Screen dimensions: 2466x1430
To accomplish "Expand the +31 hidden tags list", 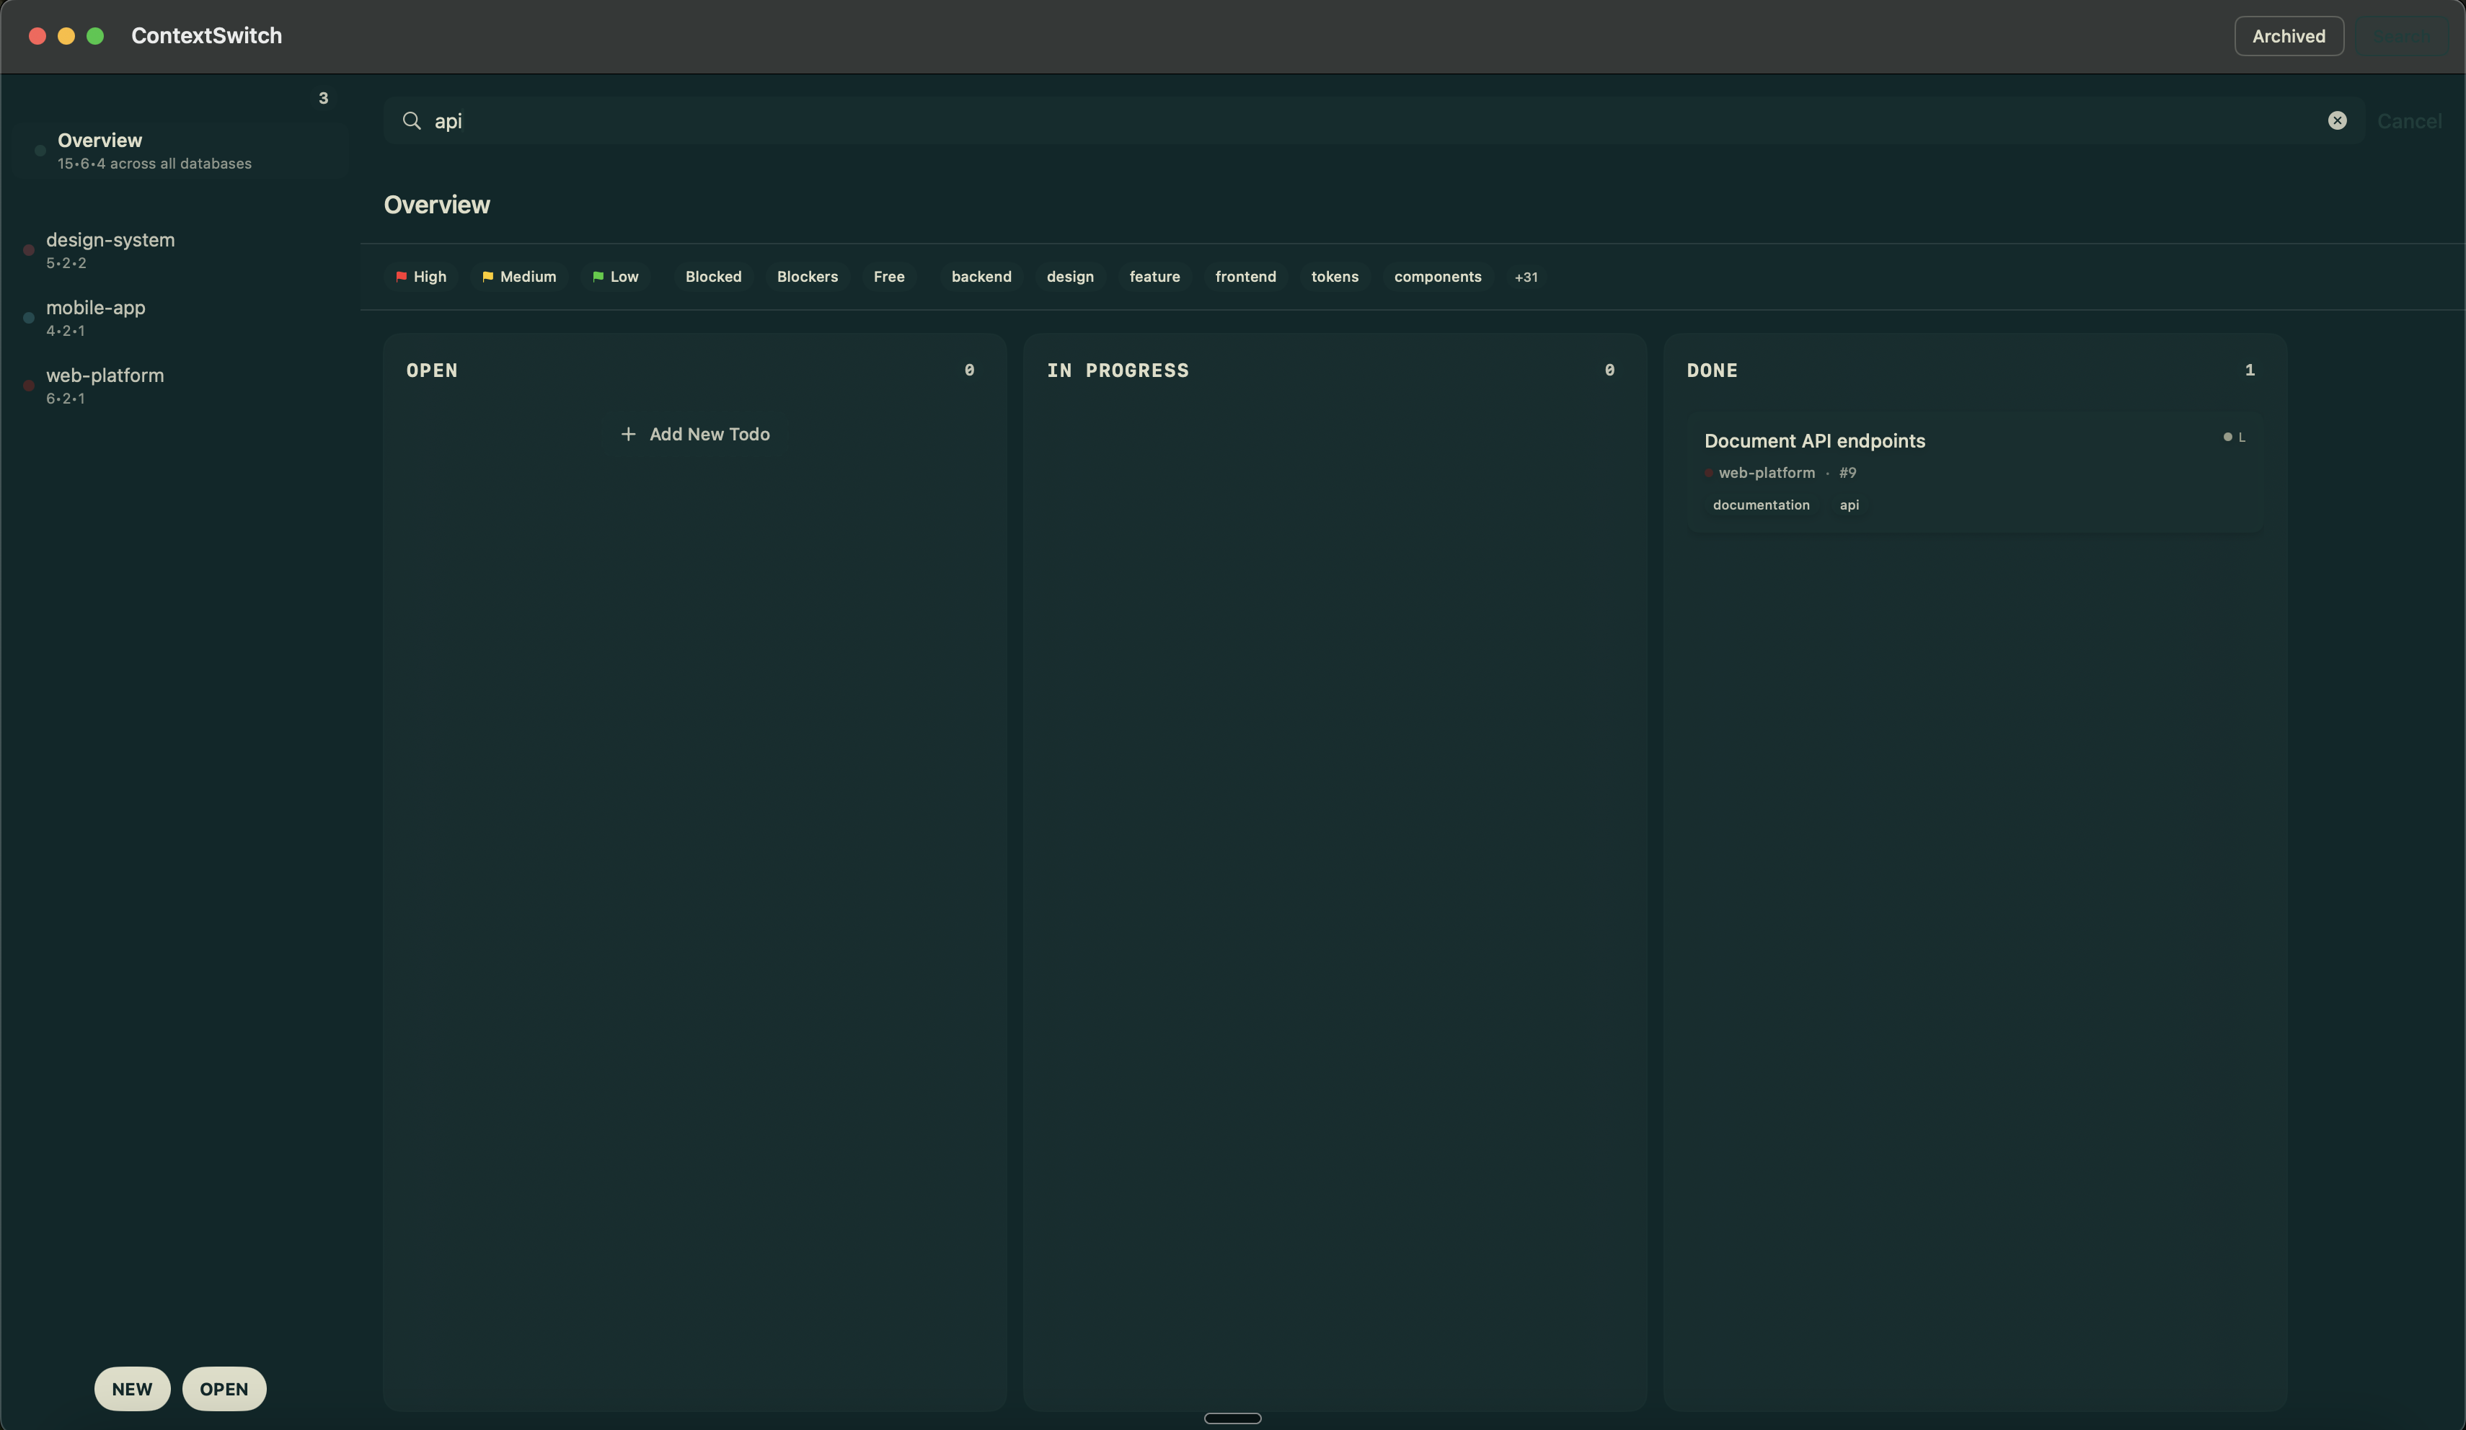I will pos(1526,277).
